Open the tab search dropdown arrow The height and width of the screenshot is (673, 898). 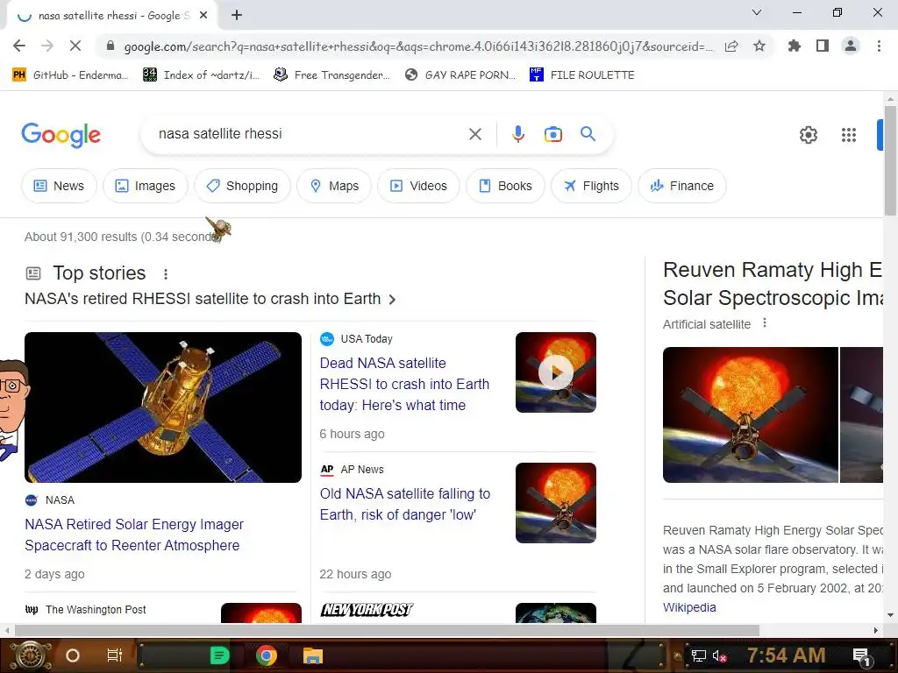click(757, 12)
